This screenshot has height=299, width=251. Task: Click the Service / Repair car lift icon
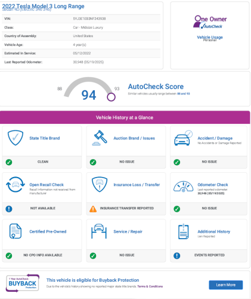click(99, 231)
